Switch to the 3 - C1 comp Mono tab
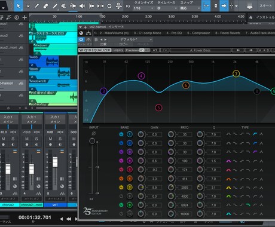The image size is (275, 227). tap(148, 33)
